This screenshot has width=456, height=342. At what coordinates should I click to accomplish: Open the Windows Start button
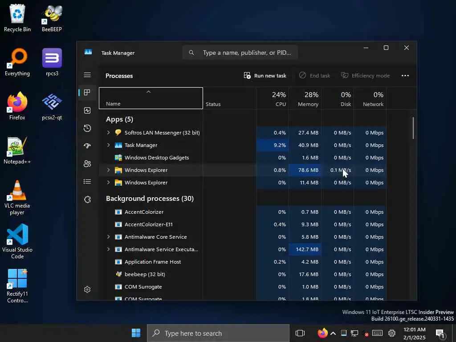coord(136,333)
